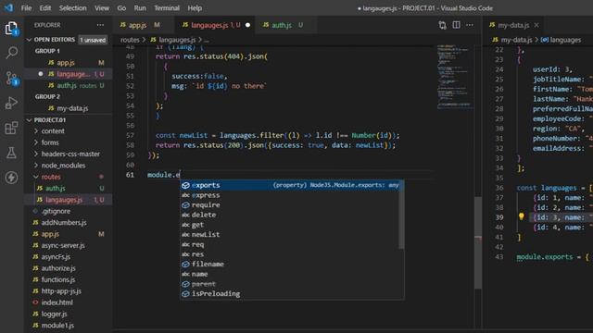Click the VS Code logo icon
This screenshot has height=333, width=593.
click(8, 7)
